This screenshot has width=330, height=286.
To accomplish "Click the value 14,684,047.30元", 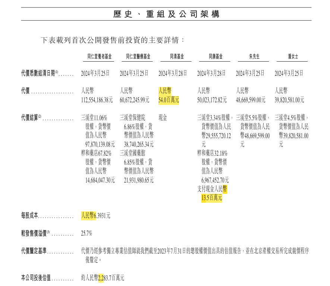I will (100, 180).
